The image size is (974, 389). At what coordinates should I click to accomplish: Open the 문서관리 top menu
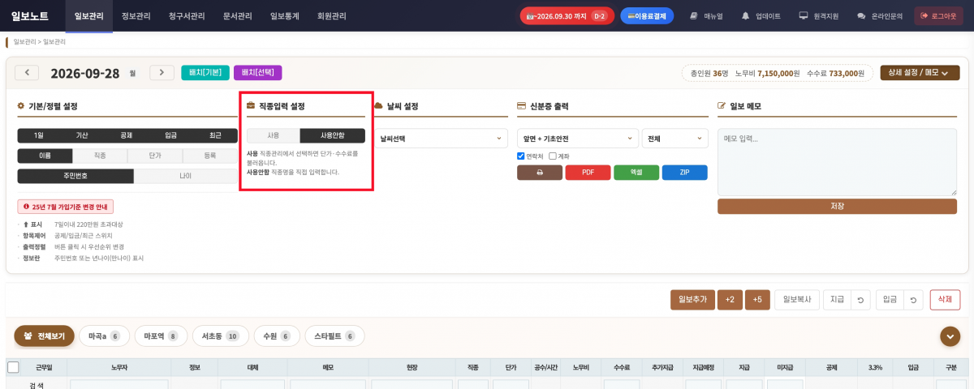(x=238, y=16)
